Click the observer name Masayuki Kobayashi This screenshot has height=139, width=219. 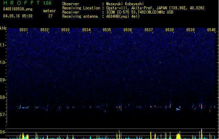[x=125, y=4]
